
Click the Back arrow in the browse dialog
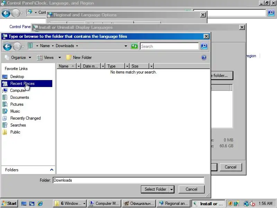pyautogui.click(x=7, y=46)
